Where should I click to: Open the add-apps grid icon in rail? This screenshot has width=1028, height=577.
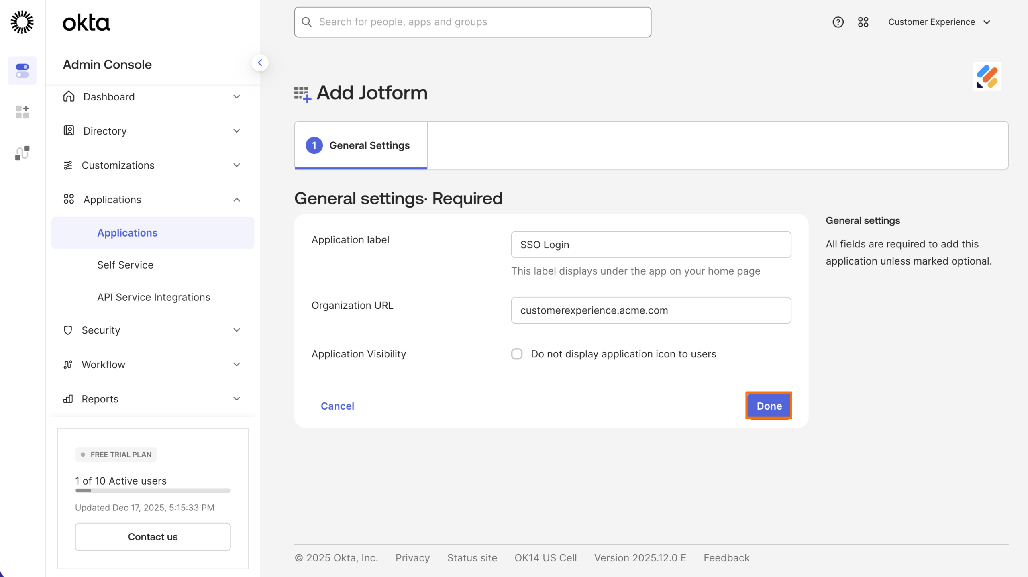(x=22, y=112)
